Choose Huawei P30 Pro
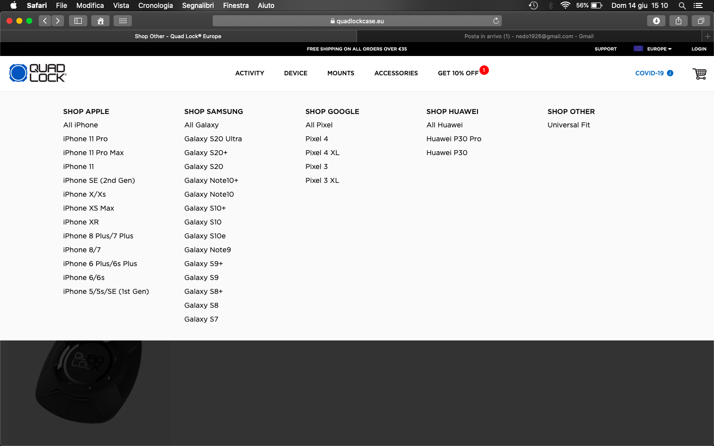 point(454,139)
